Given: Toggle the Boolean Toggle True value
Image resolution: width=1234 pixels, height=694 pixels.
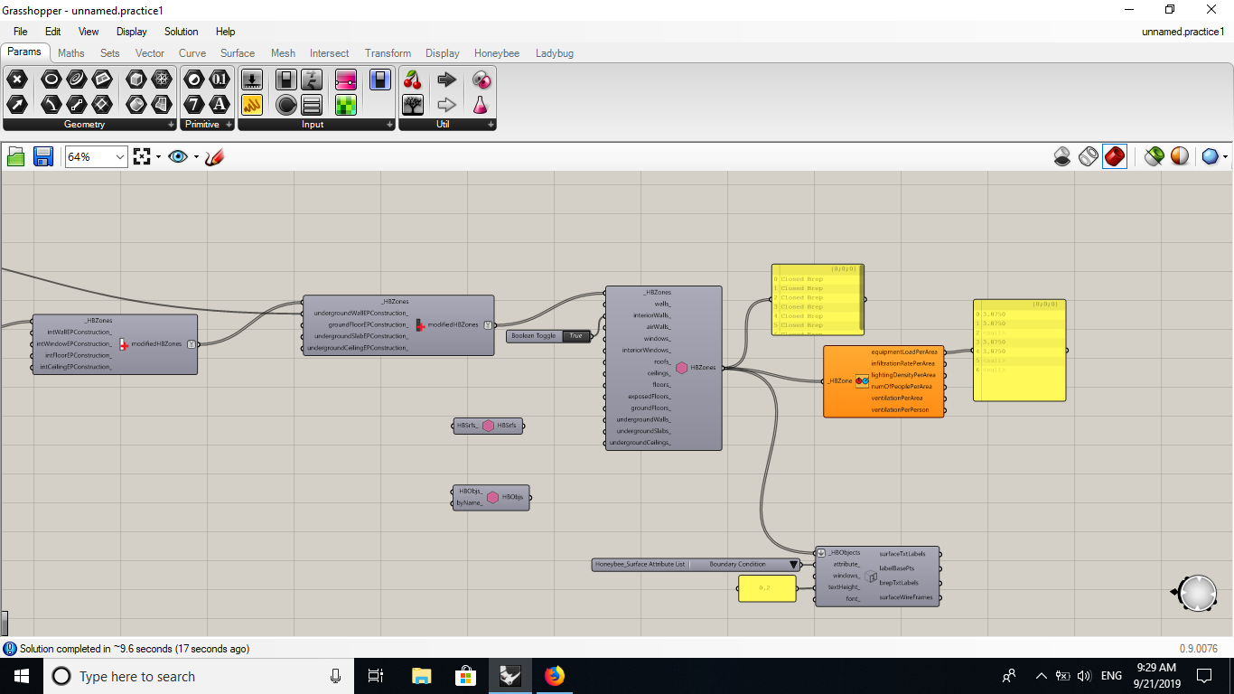Looking at the screenshot, I should coord(575,336).
